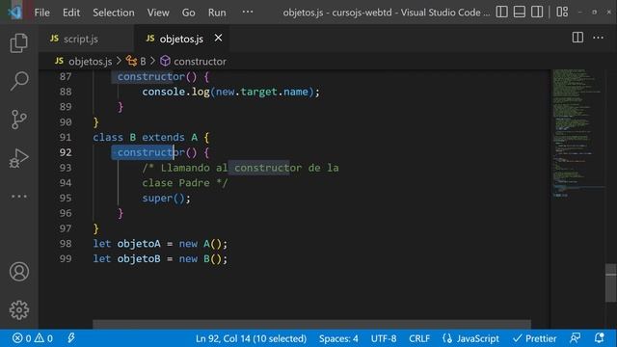Image resolution: width=617 pixels, height=347 pixels.
Task: Close the objetos.js tab
Action: (218, 38)
